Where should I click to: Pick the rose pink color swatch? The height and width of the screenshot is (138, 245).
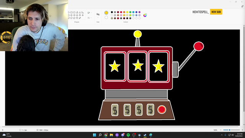[x=121, y=15]
